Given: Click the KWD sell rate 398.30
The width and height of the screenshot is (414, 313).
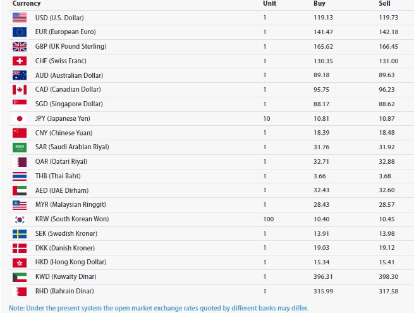Looking at the screenshot, I should tap(388, 276).
